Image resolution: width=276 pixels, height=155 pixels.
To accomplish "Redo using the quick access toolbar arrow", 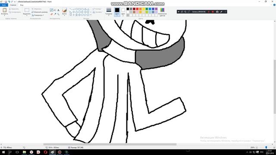I will pyautogui.click(x=12, y=2).
